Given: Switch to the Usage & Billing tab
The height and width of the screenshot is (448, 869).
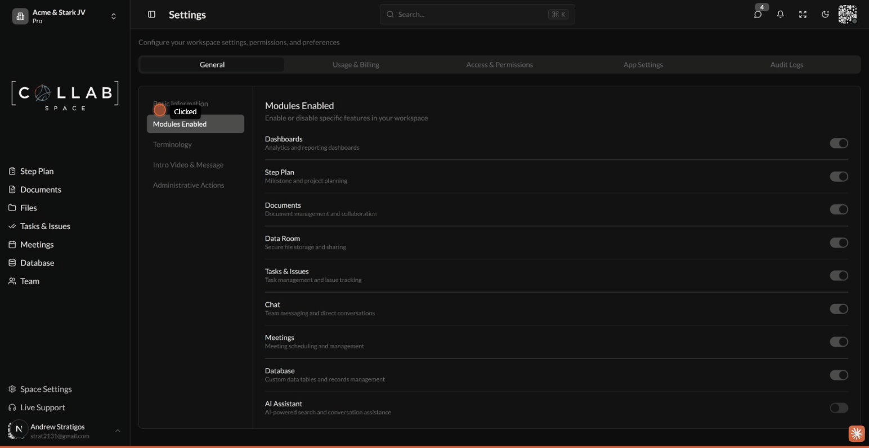Looking at the screenshot, I should pos(356,64).
